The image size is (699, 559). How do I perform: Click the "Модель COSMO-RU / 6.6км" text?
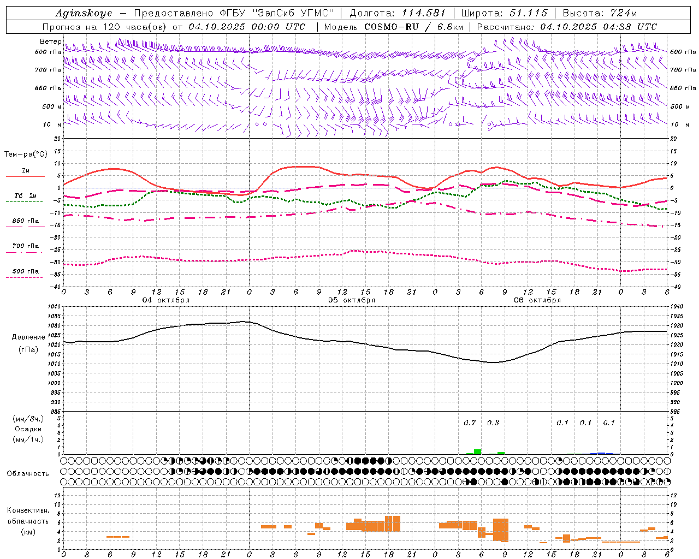(x=394, y=27)
